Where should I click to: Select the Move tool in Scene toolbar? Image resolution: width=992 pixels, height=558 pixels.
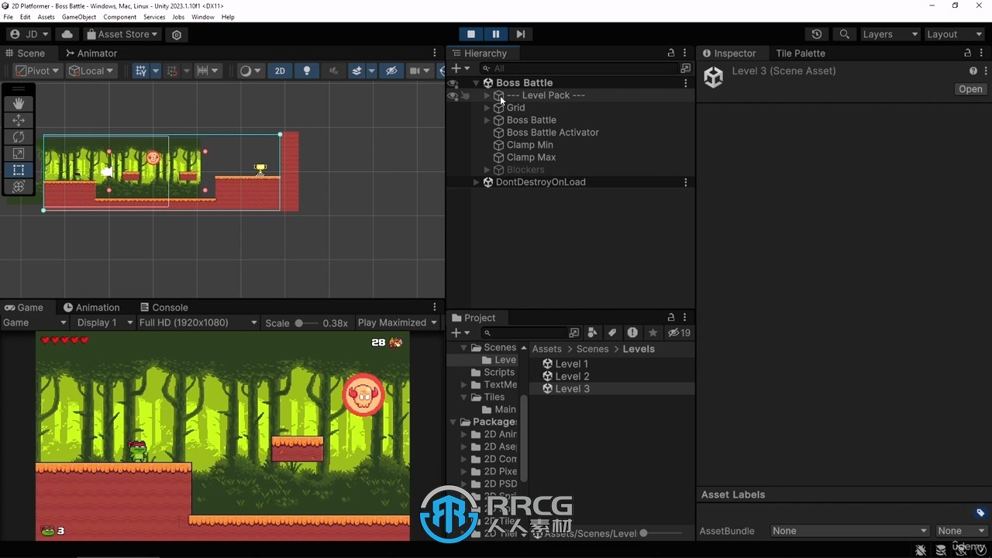tap(19, 120)
